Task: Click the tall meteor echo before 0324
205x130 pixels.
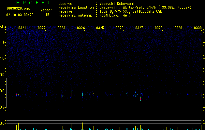Action: click(71, 92)
